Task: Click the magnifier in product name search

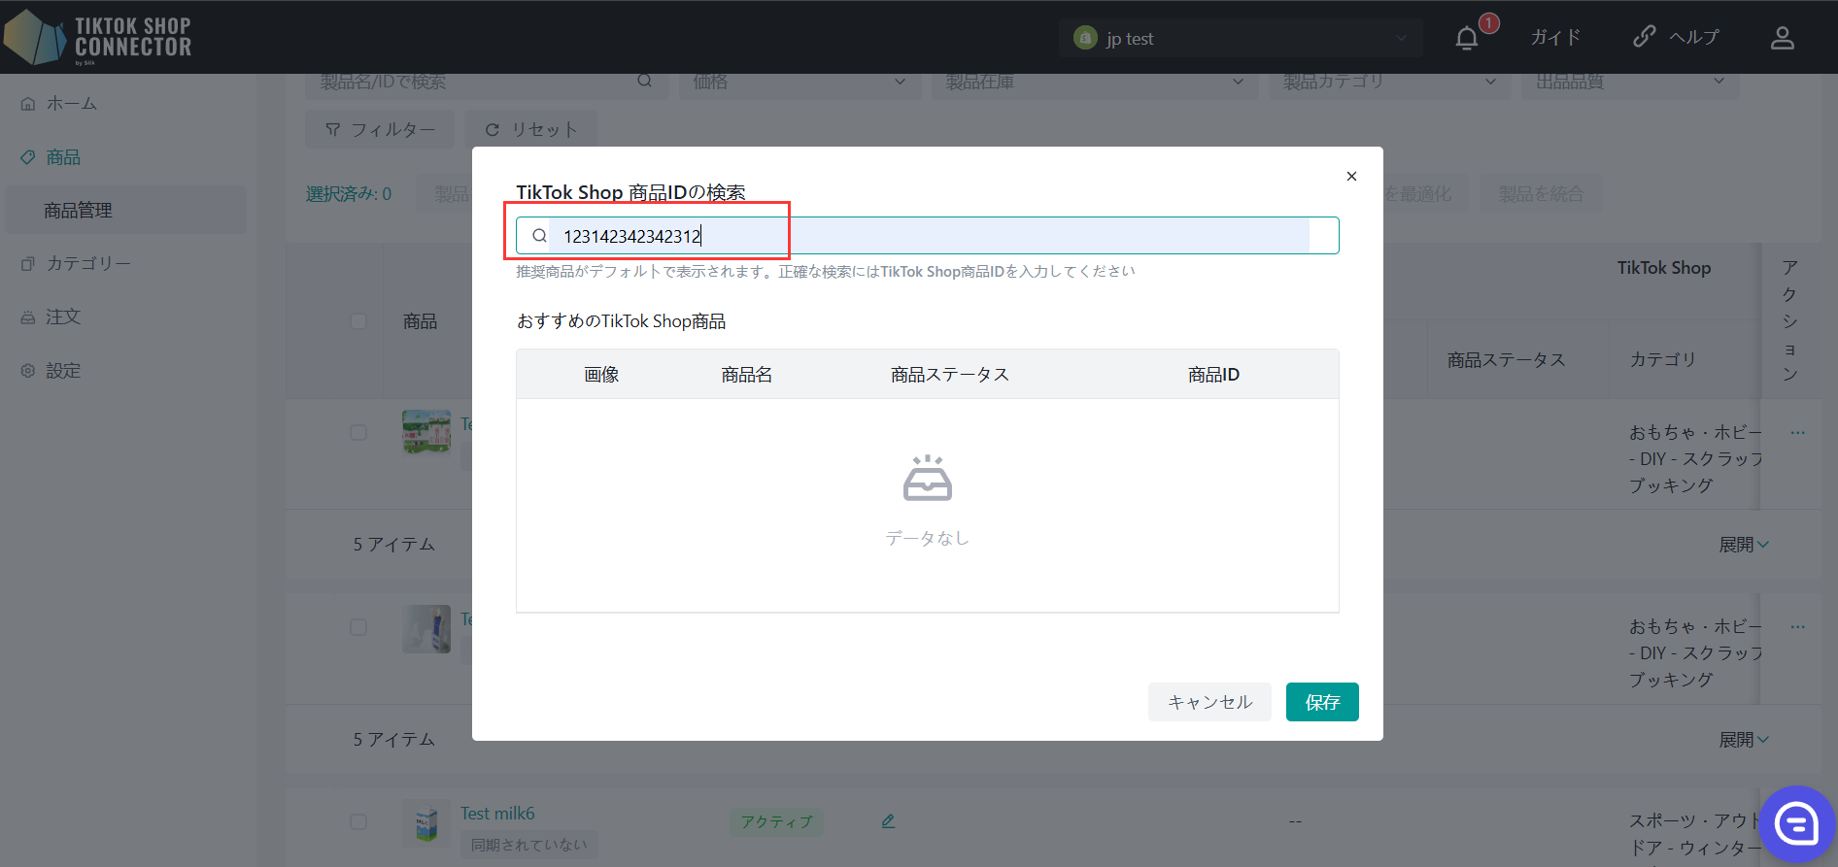Action: point(644,81)
